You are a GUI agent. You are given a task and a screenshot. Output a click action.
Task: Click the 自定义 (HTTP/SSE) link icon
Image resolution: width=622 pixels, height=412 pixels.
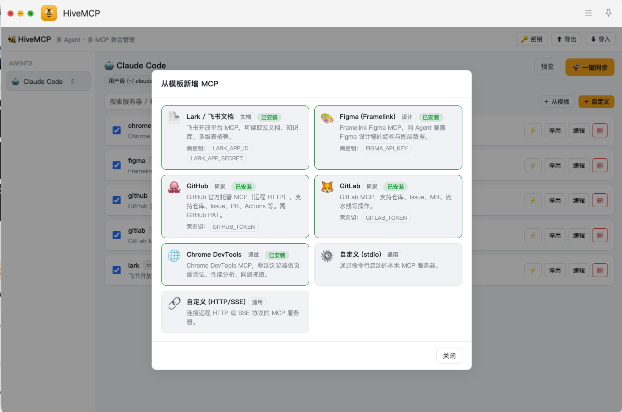174,303
